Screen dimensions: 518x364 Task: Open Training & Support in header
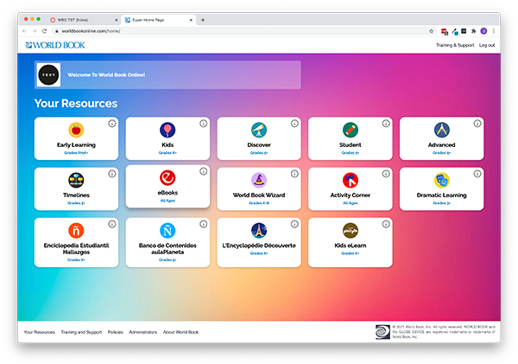pos(455,45)
